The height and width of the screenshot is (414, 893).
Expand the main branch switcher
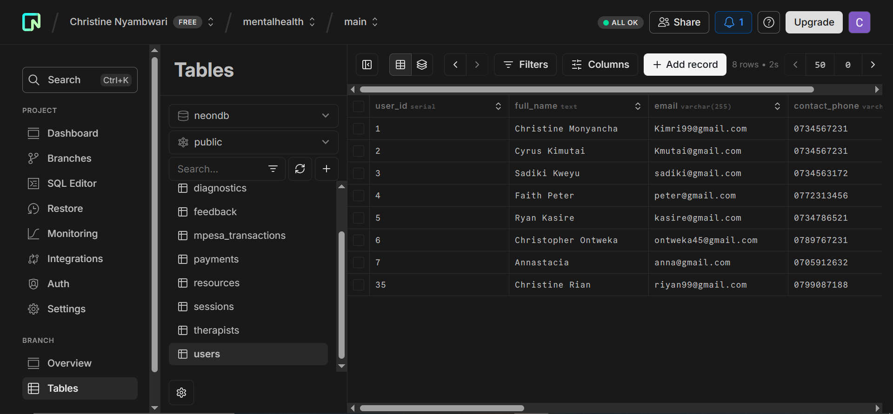(375, 22)
